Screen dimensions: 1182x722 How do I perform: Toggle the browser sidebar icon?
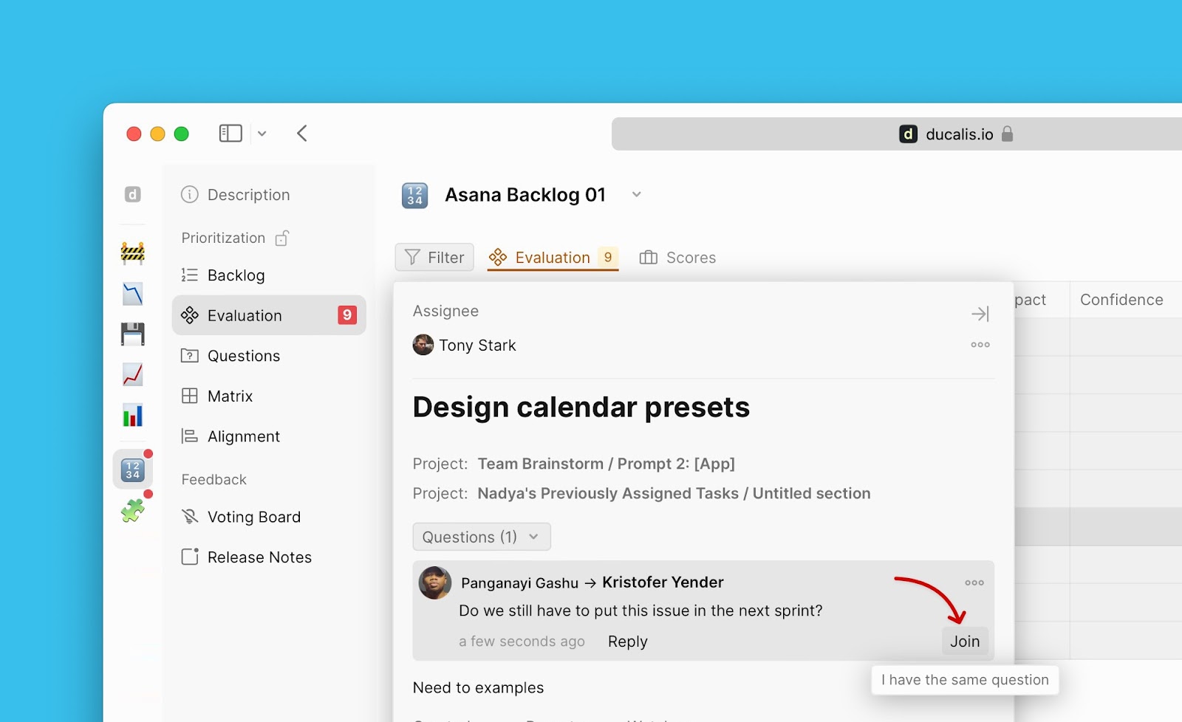(230, 134)
